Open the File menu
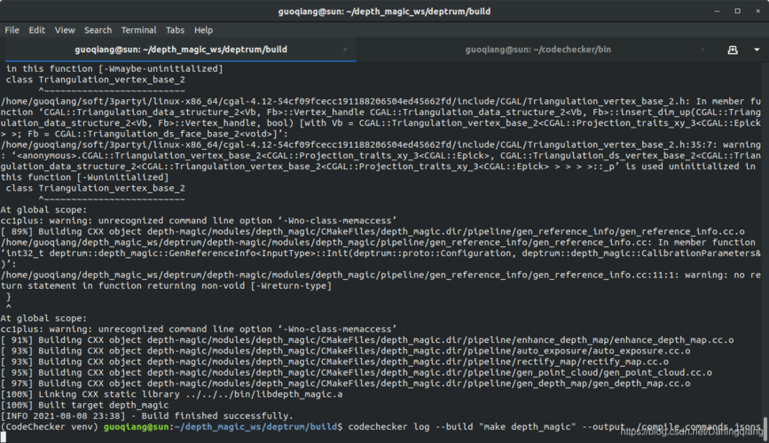This screenshot has width=769, height=443. tap(12, 30)
